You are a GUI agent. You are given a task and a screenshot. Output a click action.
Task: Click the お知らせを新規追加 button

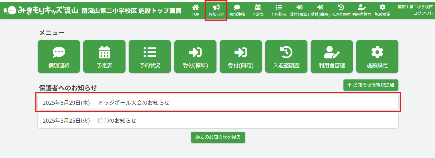pos(371,85)
